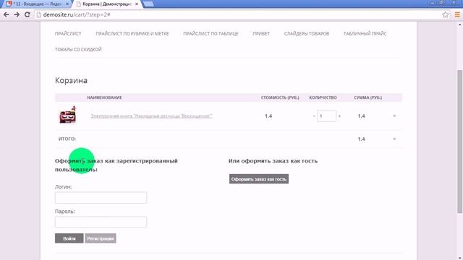Go back using browser back arrow
Screen dimensions: 463x260
(7, 14)
